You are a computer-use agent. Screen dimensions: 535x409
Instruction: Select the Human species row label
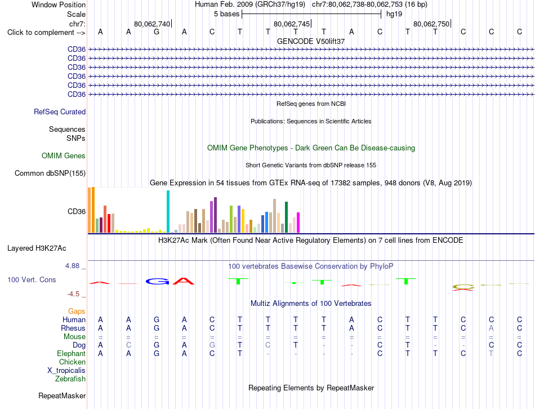click(x=74, y=320)
